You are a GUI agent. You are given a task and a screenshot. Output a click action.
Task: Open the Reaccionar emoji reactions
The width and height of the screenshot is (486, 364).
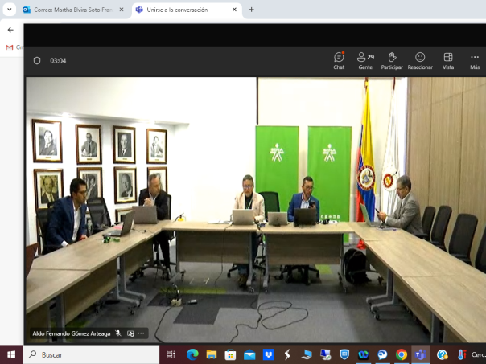[420, 60]
